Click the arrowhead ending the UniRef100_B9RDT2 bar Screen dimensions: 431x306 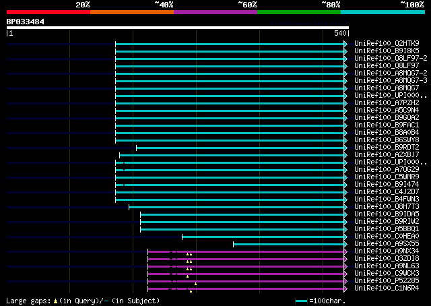(345, 148)
